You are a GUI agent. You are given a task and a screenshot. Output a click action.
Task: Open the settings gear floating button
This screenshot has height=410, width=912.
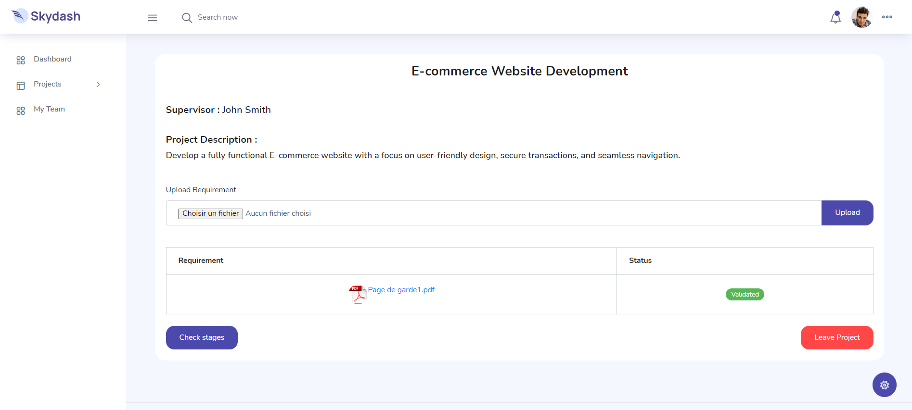(x=884, y=385)
